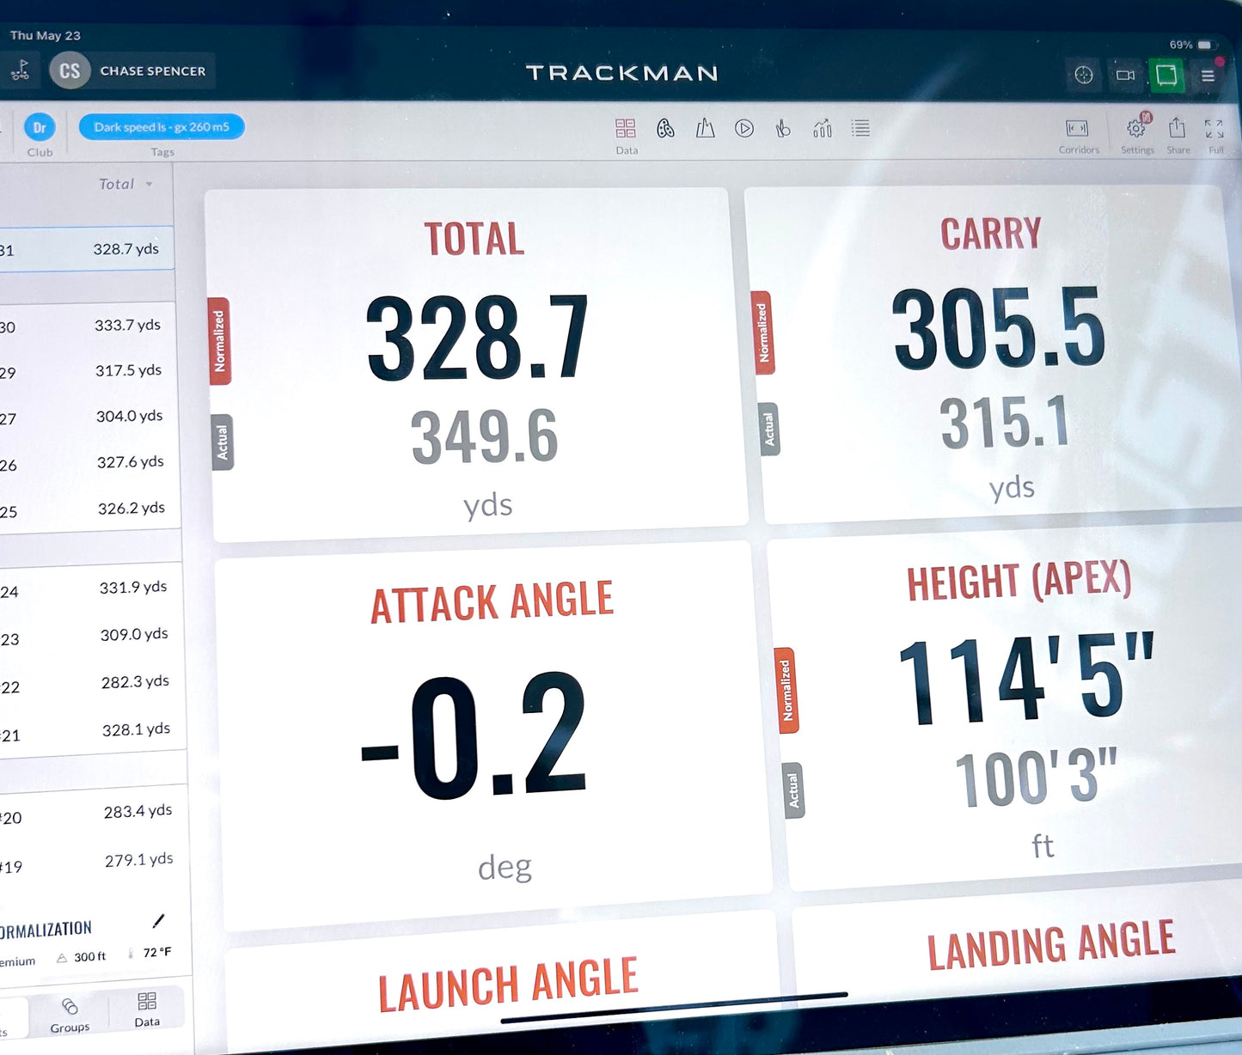Open the shot list view icon

(860, 128)
